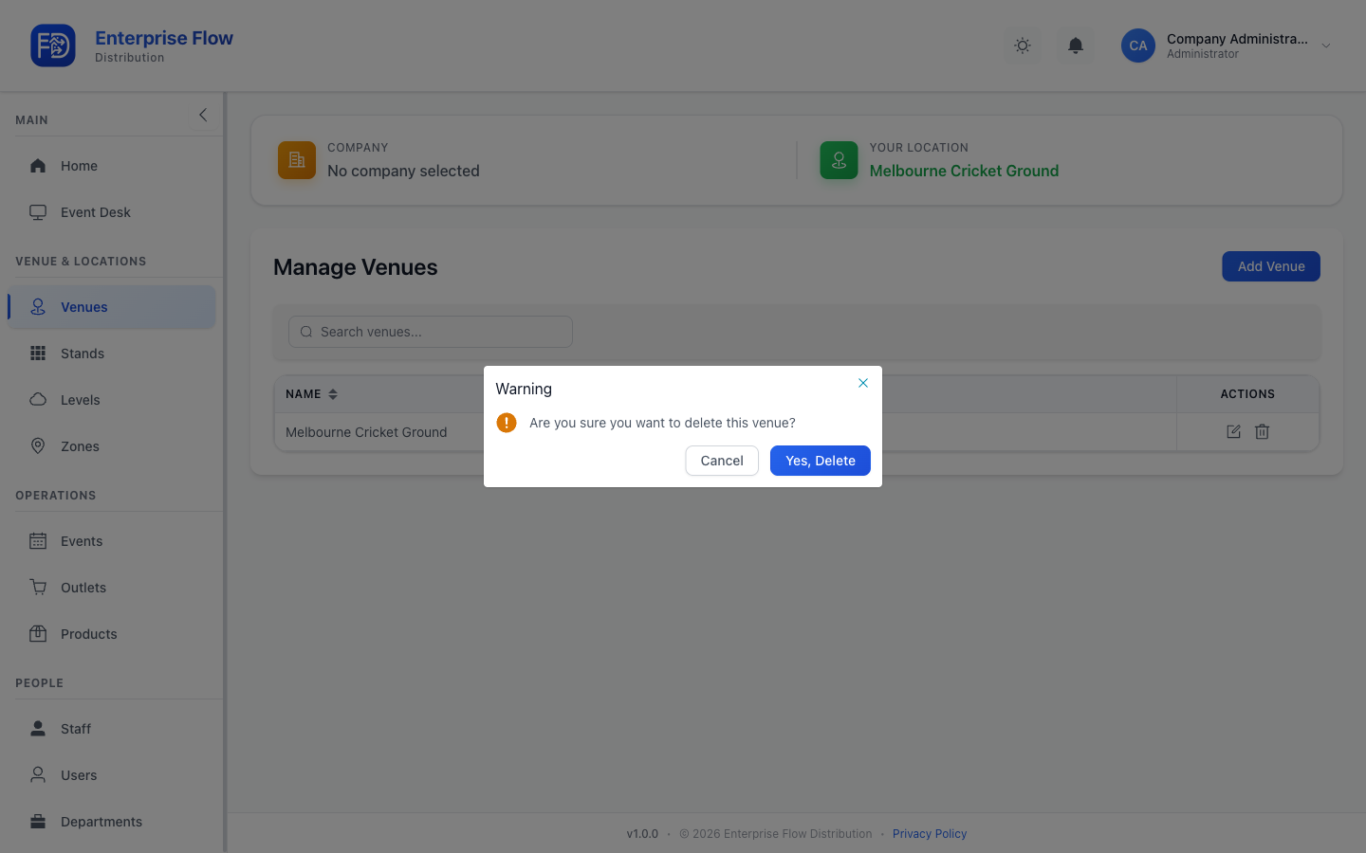1366x853 pixels.
Task: Open Users in the sidebar
Action: [x=112, y=775]
